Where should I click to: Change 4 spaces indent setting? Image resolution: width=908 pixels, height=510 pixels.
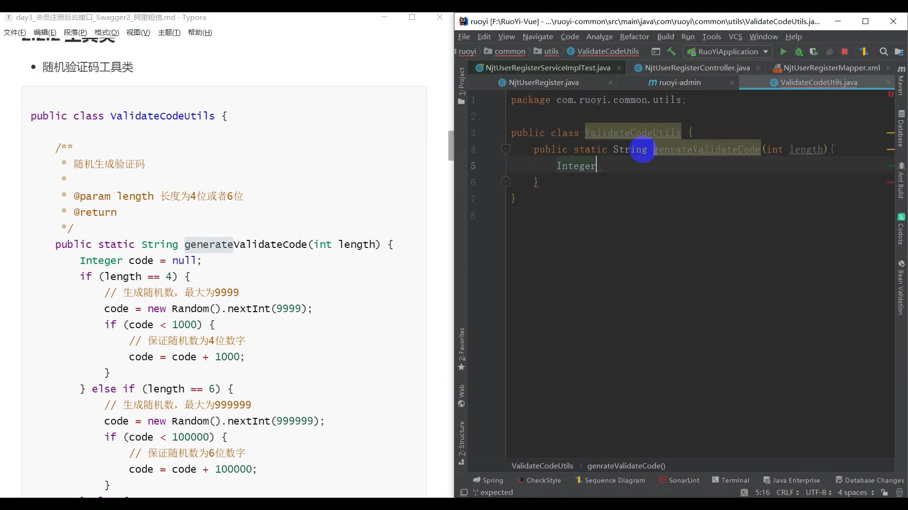click(856, 493)
